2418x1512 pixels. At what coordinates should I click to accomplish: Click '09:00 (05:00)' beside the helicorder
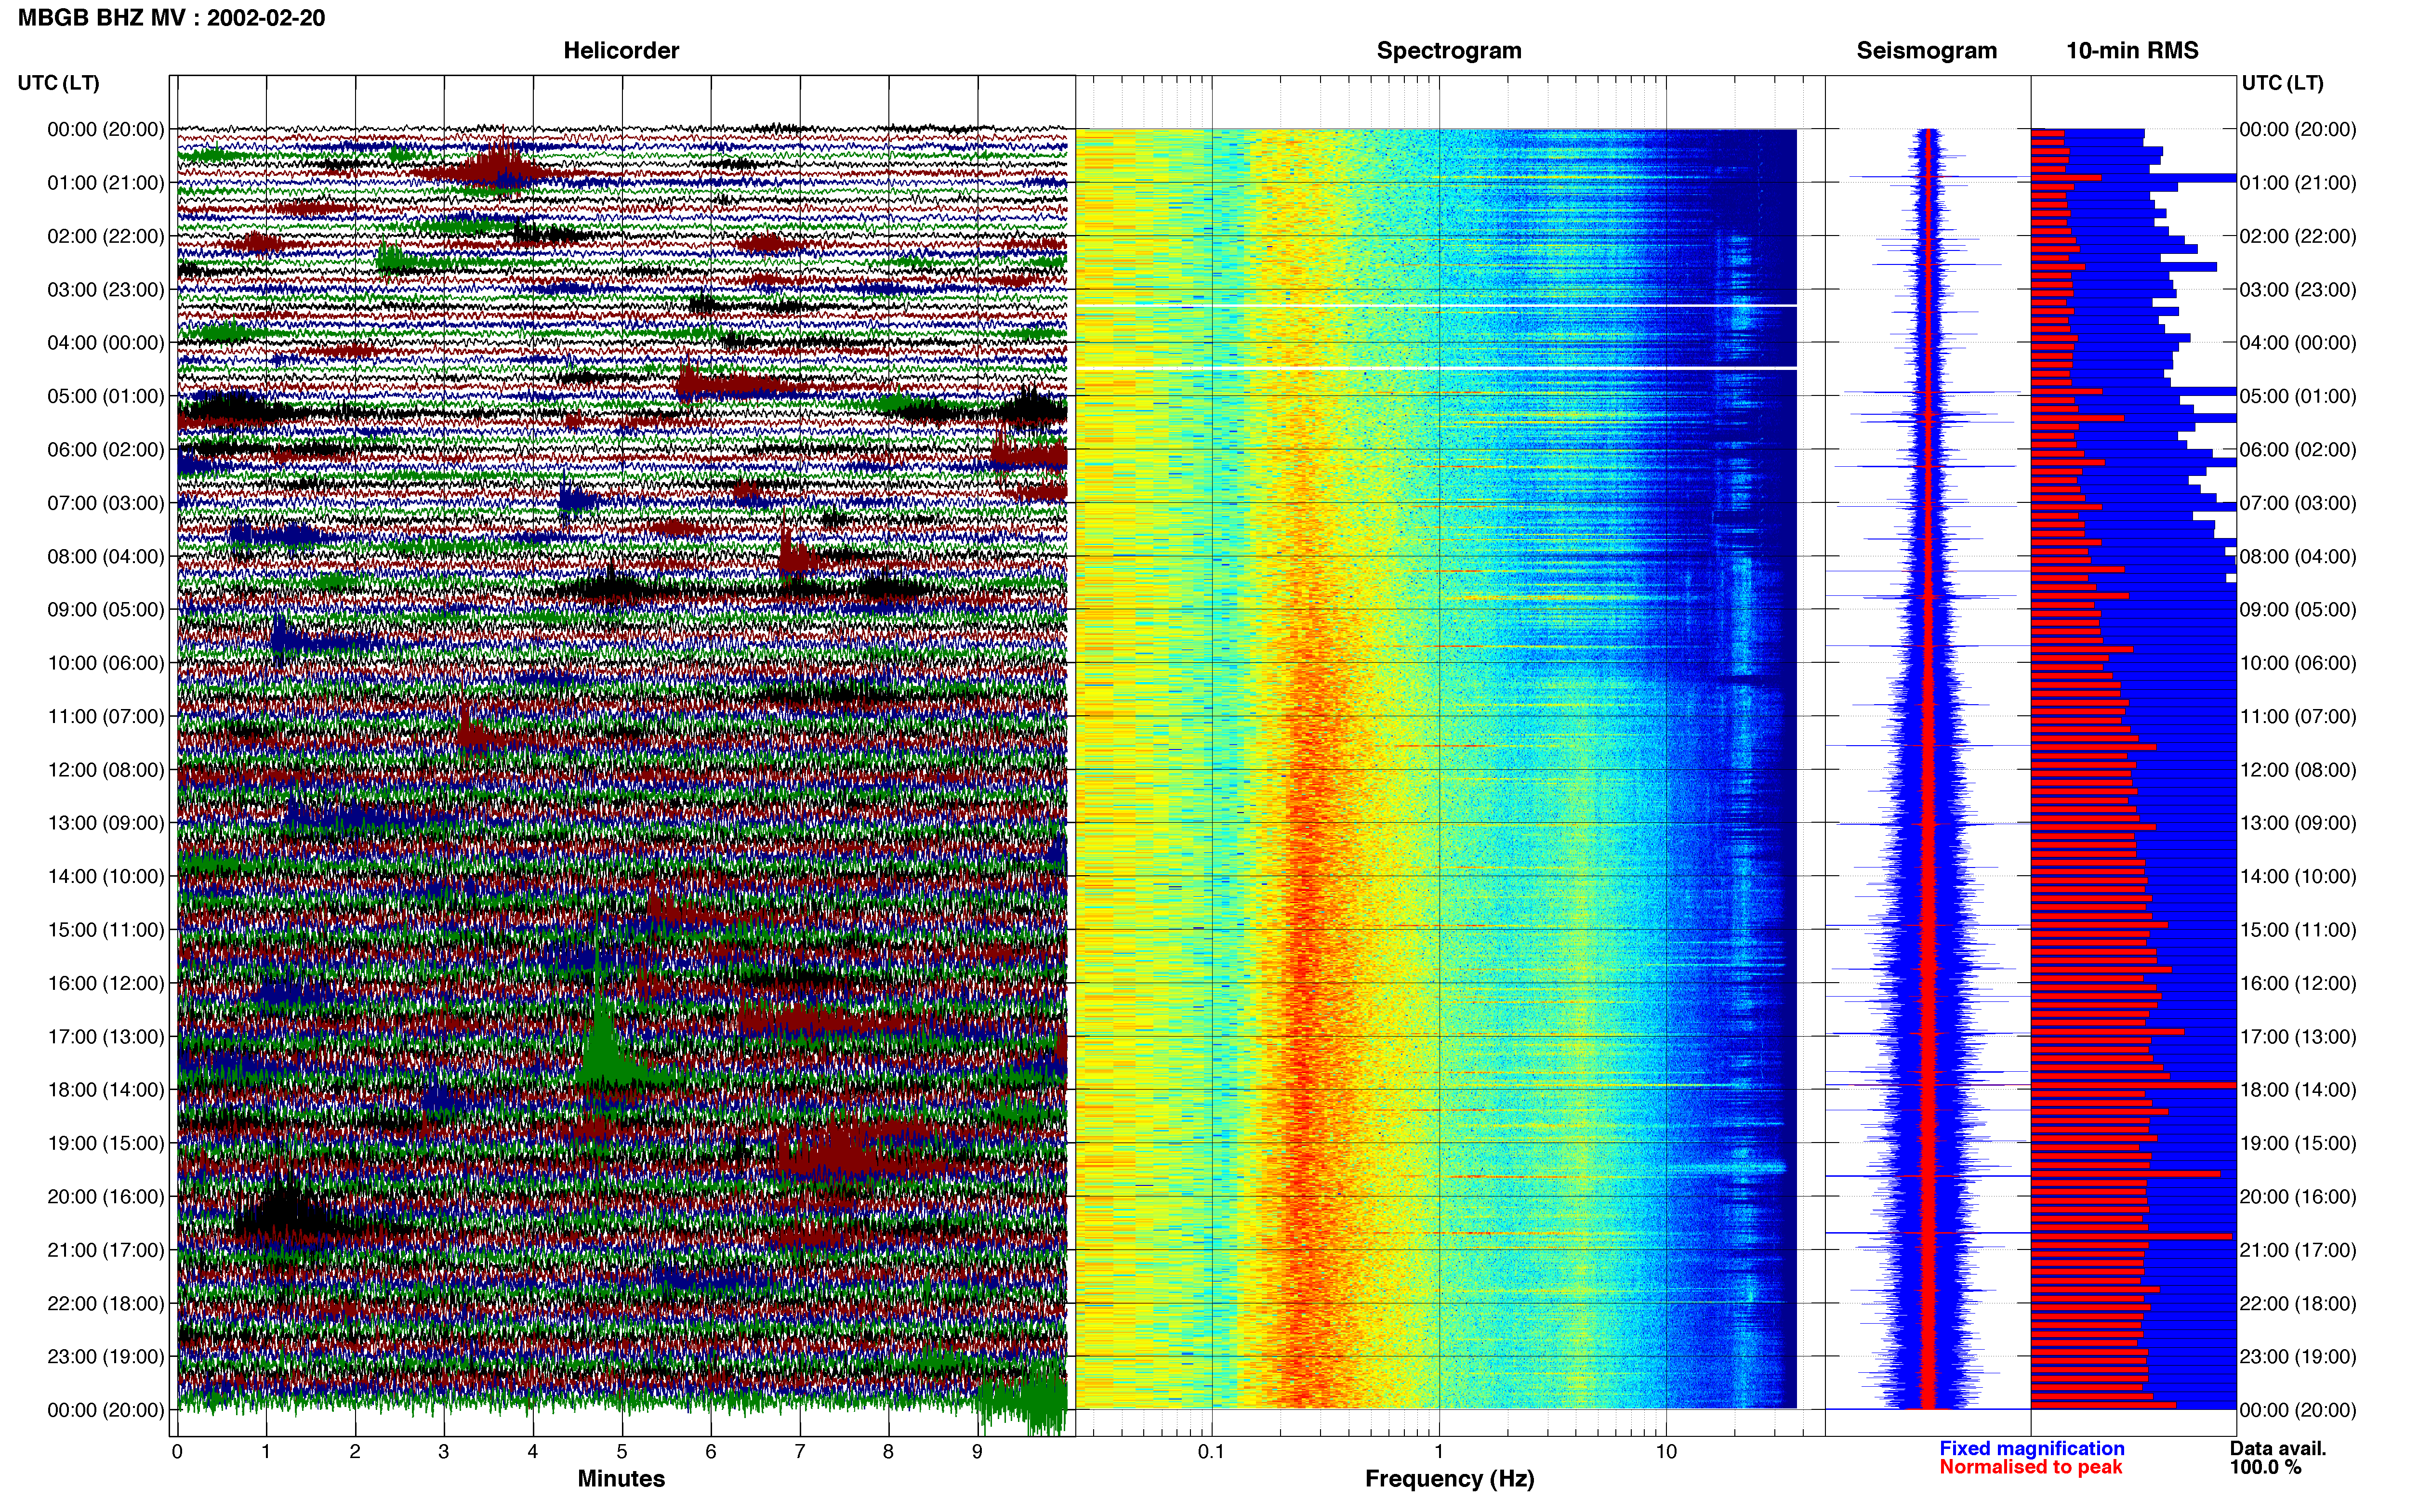[106, 610]
